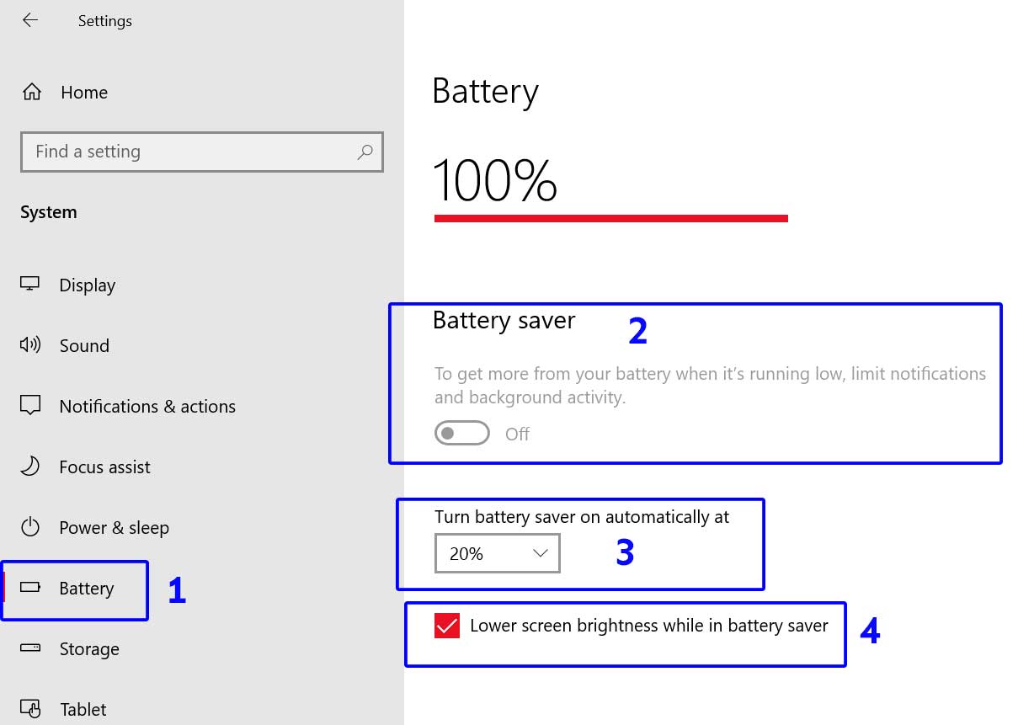Navigate to the Home menu item
This screenshot has width=1018, height=725.
(84, 93)
